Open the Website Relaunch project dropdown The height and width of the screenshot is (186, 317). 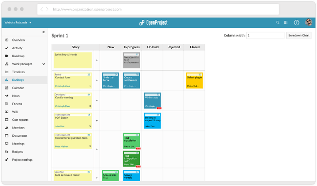click(x=18, y=22)
